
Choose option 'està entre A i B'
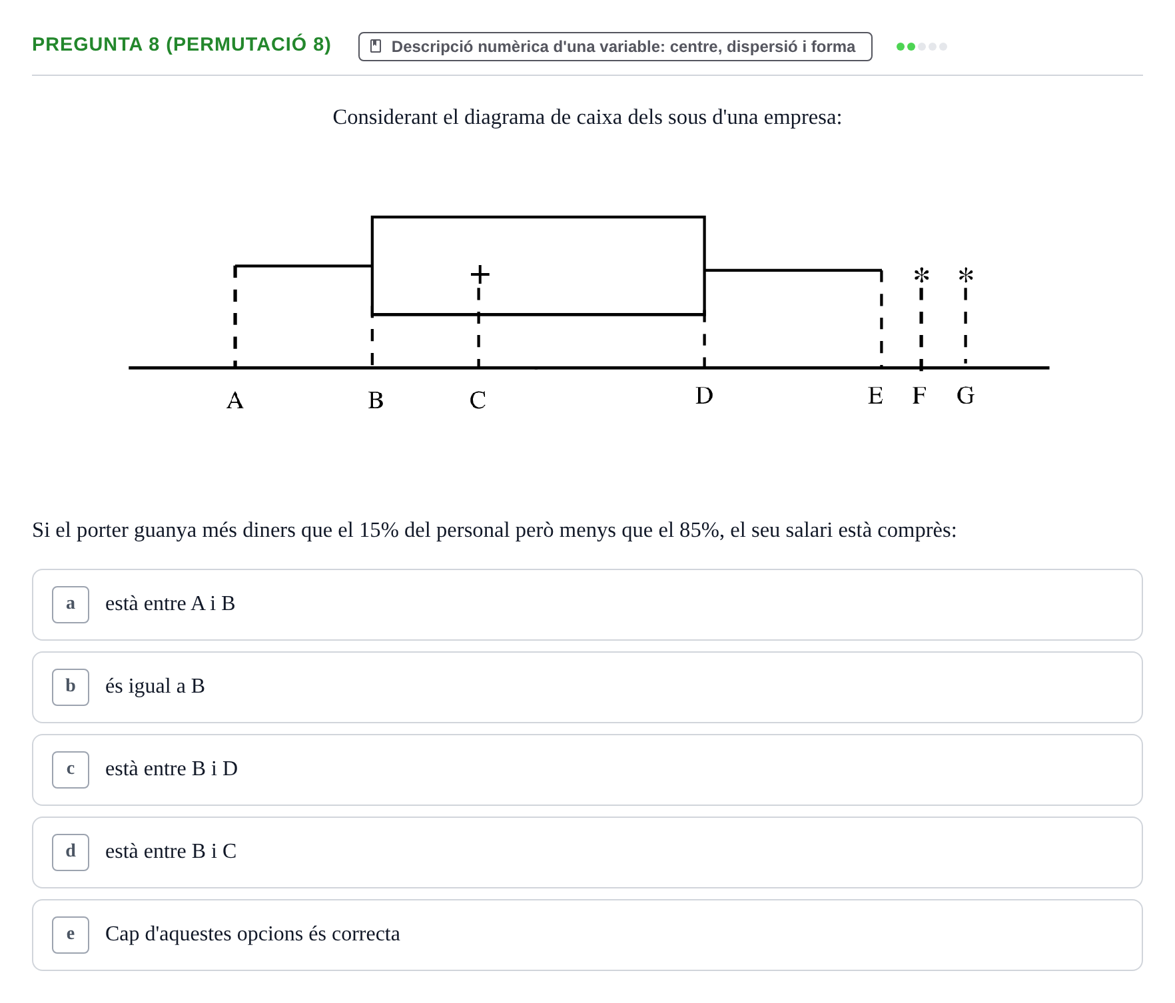587,605
